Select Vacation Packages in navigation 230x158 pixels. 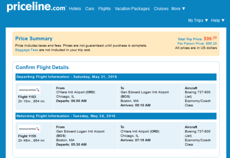pyautogui.click(x=132, y=9)
